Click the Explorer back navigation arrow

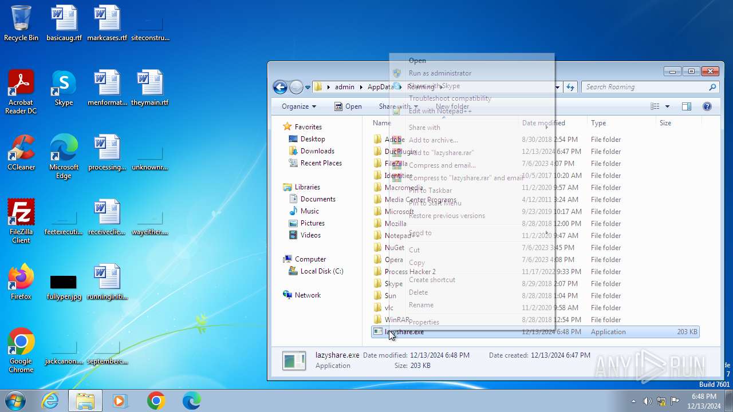click(280, 87)
